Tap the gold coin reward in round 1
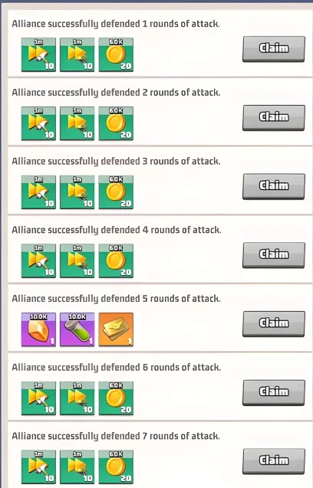This screenshot has width=313, height=488. 116,55
